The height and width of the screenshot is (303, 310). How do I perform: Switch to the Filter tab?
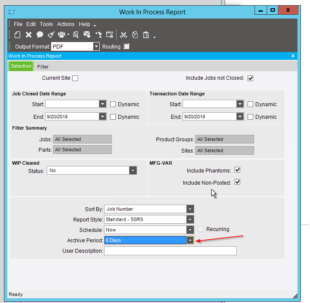pyautogui.click(x=43, y=67)
